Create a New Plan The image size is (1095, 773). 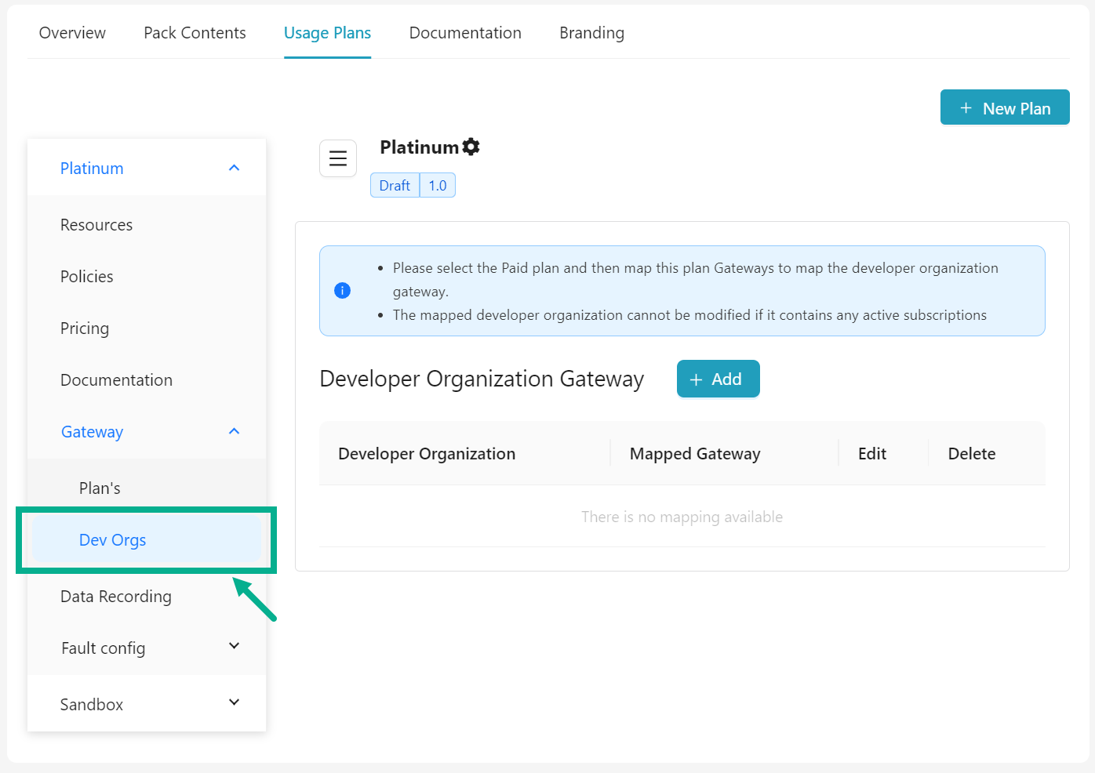coord(1004,108)
